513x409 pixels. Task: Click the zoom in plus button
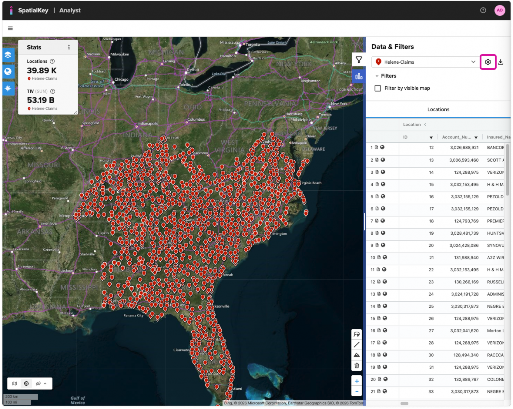coord(357,381)
